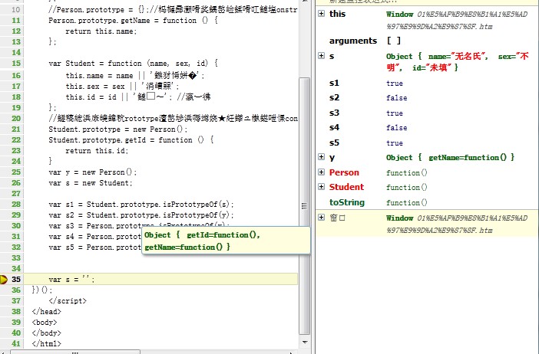The height and width of the screenshot is (354, 539).
Task: Click the 'return this.id;' code line
Action: 97,151
